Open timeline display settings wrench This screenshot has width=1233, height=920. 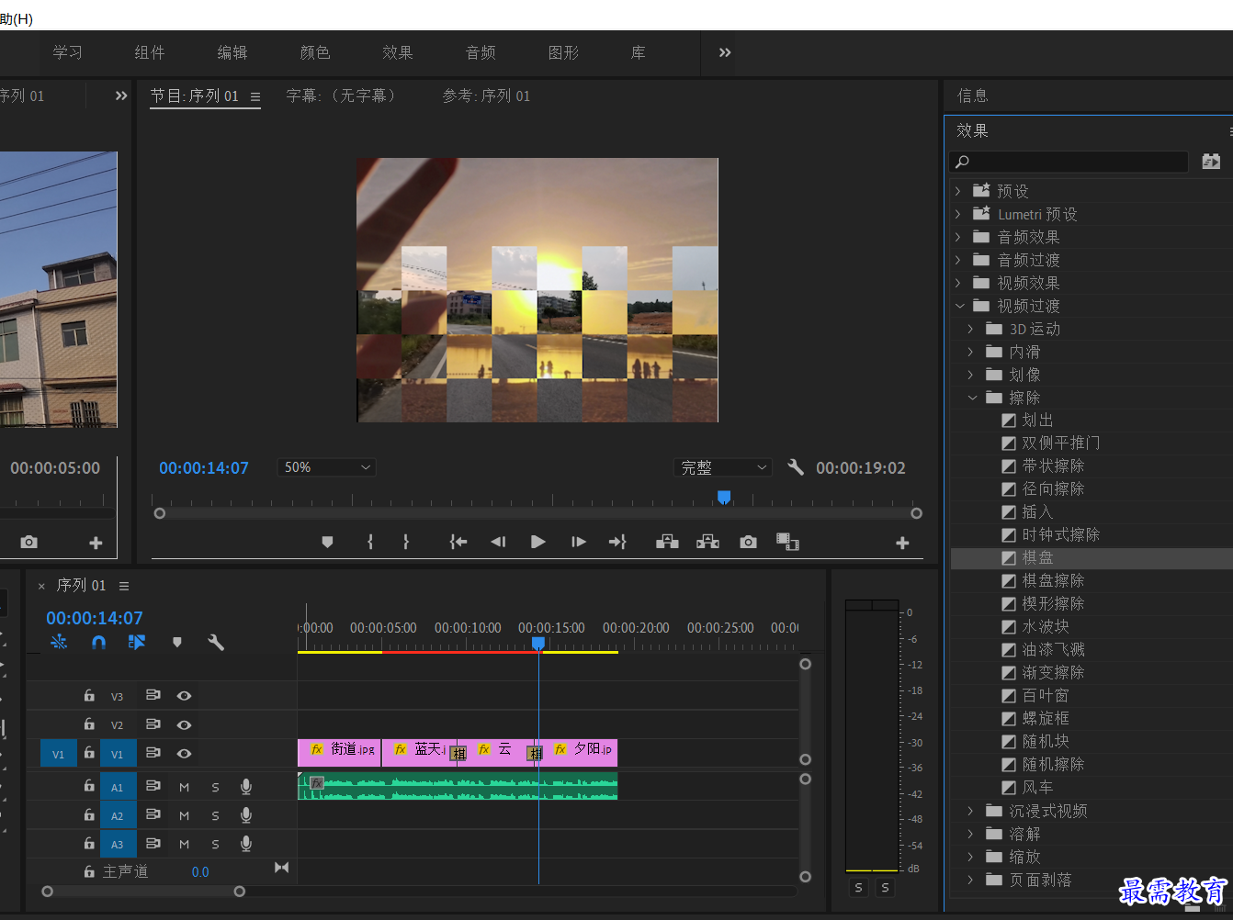[x=216, y=643]
